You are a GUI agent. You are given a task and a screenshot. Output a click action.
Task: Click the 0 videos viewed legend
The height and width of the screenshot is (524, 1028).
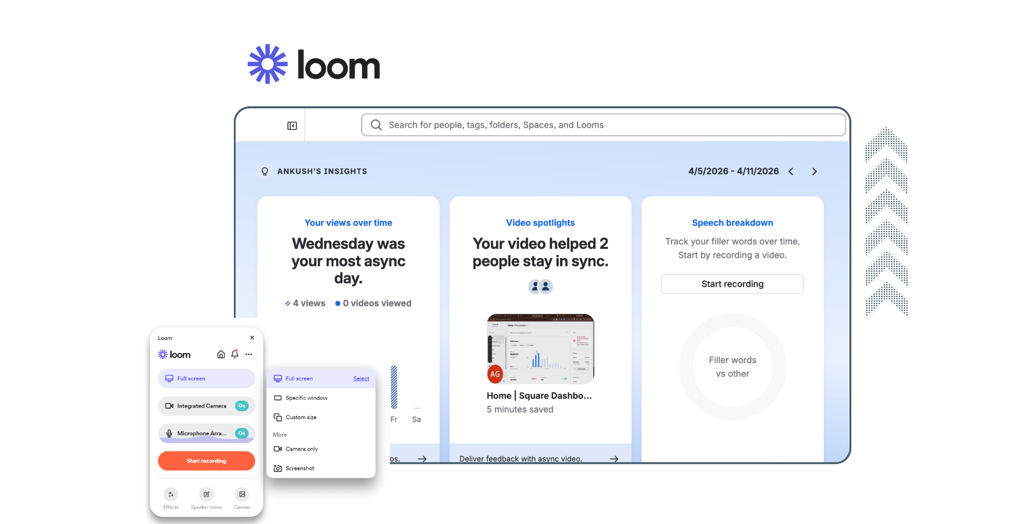point(373,303)
